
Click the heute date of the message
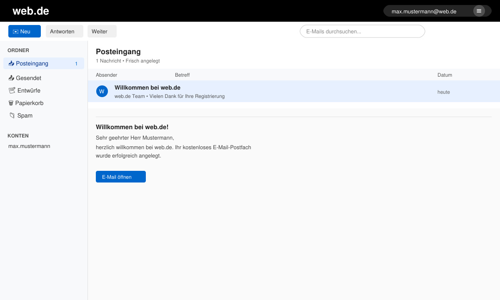(x=444, y=92)
